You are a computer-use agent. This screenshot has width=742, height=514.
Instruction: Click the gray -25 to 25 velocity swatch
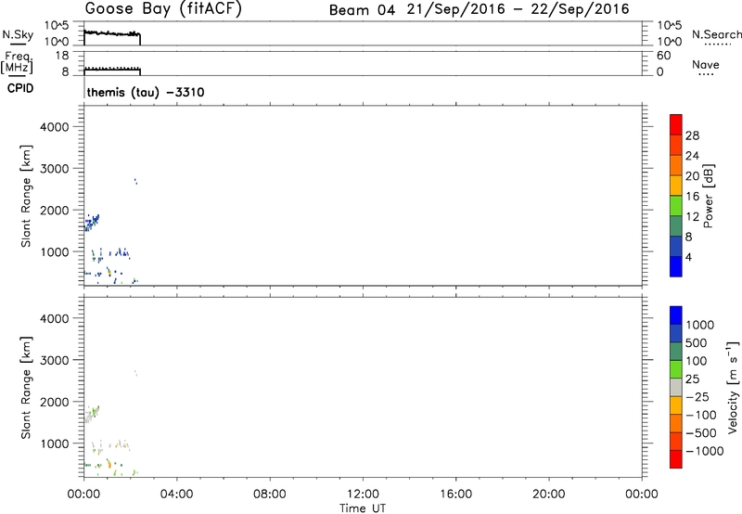coord(676,388)
